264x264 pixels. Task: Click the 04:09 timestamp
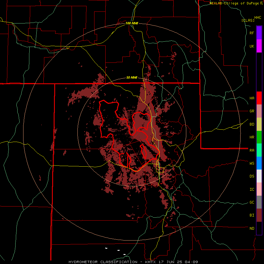tap(192, 262)
